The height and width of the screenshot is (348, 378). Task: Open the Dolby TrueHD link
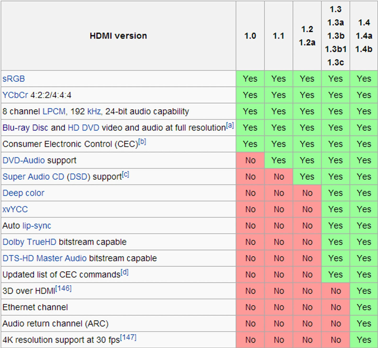(29, 242)
